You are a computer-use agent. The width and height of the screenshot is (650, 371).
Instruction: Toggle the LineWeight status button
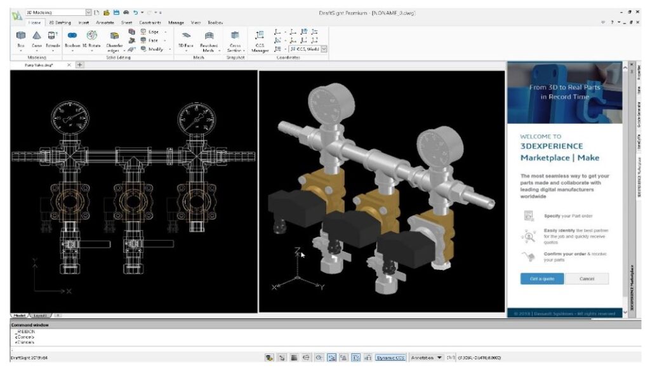[368, 357]
